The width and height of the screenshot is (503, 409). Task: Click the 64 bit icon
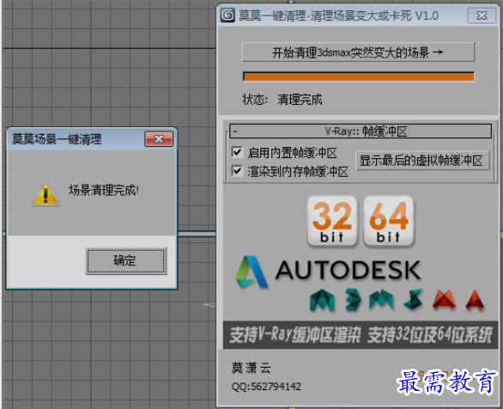[389, 221]
